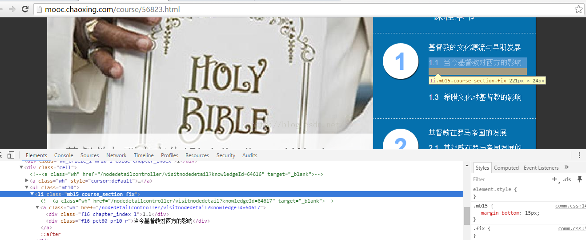Expand the a class="wh" cursor:default node
This screenshot has width=586, height=240.
point(27,181)
